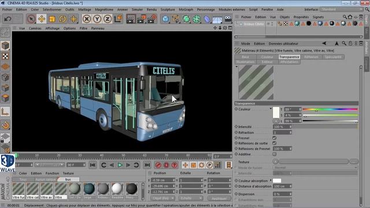
Task: Activate the Rotate tool
Action: 62,19
